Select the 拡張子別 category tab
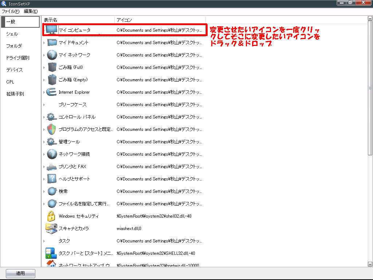The image size is (373, 280). click(15, 94)
